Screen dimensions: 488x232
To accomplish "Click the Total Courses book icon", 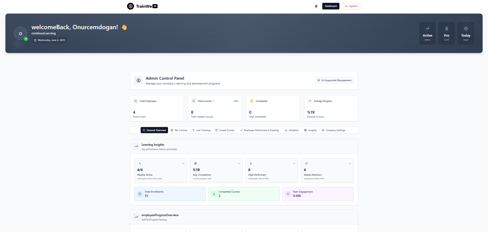I will coord(194,101).
